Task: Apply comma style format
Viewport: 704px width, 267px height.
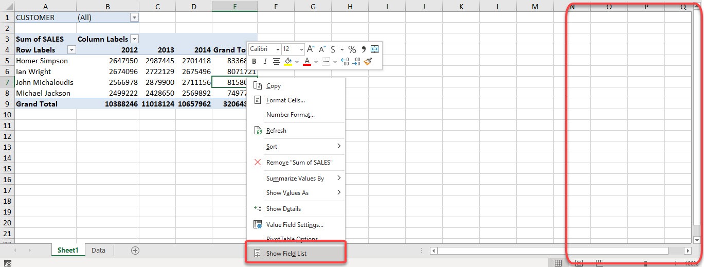Action: point(364,49)
